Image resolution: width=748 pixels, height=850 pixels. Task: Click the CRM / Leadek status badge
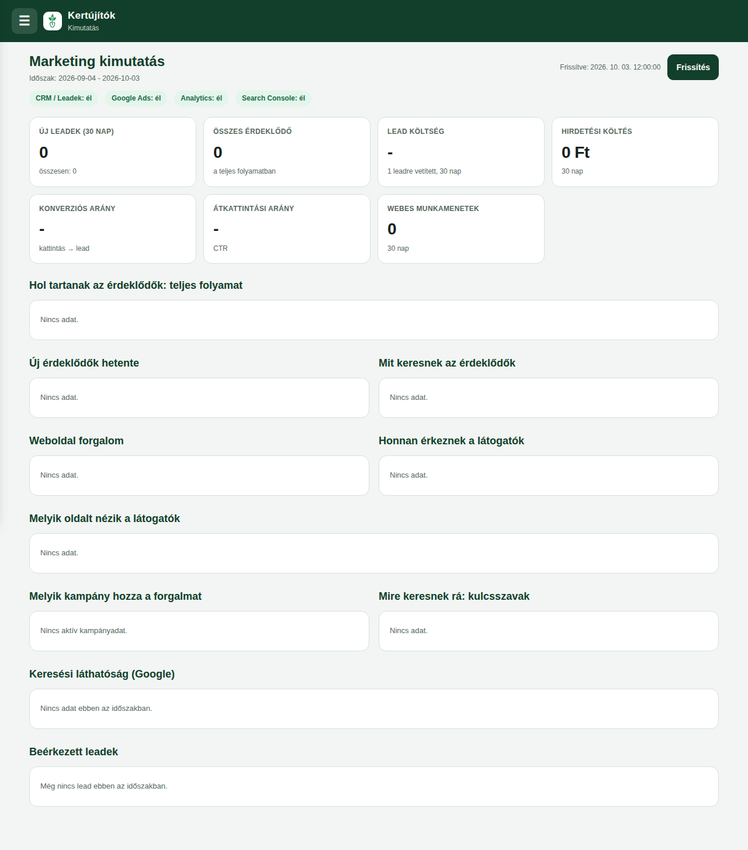[x=64, y=98]
